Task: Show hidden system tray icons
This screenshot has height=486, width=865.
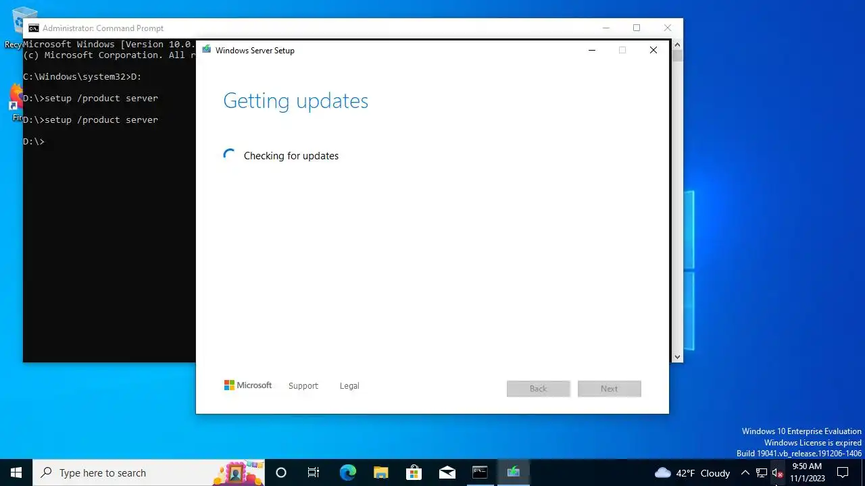Action: click(745, 473)
